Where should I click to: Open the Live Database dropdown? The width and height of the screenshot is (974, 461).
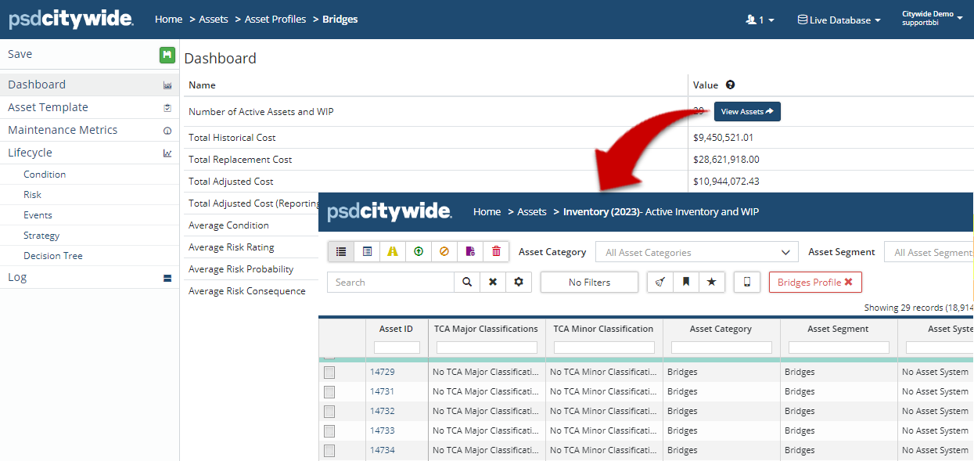839,20
